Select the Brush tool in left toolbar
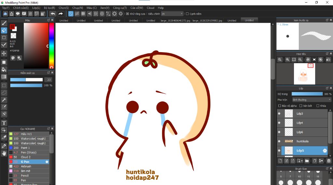 pos(4,23)
